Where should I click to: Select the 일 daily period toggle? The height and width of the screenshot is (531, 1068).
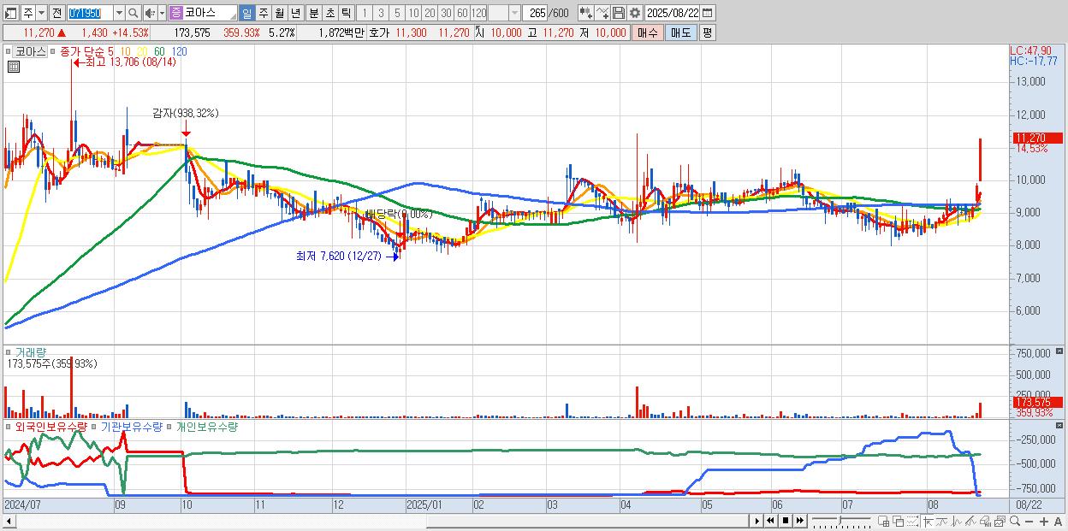point(246,13)
